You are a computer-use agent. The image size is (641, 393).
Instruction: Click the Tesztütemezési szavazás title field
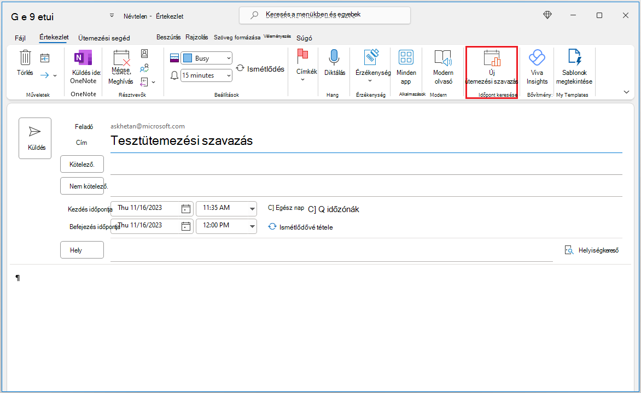366,141
